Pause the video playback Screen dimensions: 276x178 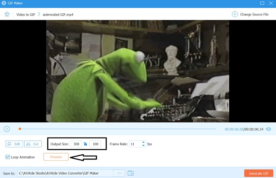(7, 129)
